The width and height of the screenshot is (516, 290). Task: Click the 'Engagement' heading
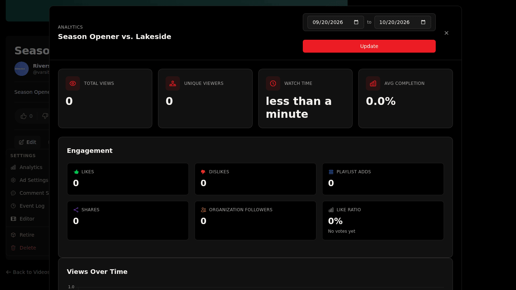(x=90, y=151)
